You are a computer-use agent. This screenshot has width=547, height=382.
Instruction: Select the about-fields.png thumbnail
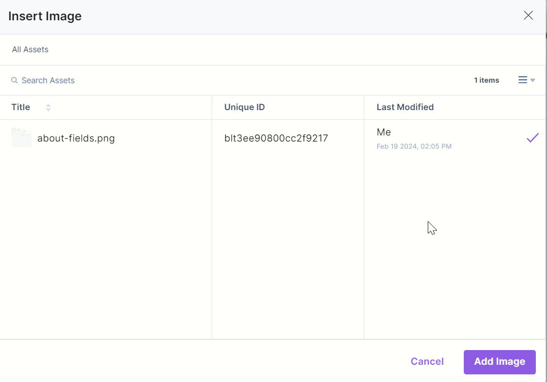[x=21, y=138]
